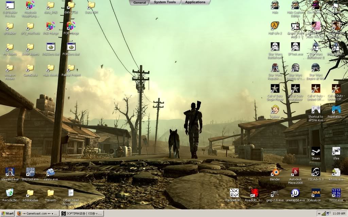Open the Xfire desktop shortcut

click(336, 153)
